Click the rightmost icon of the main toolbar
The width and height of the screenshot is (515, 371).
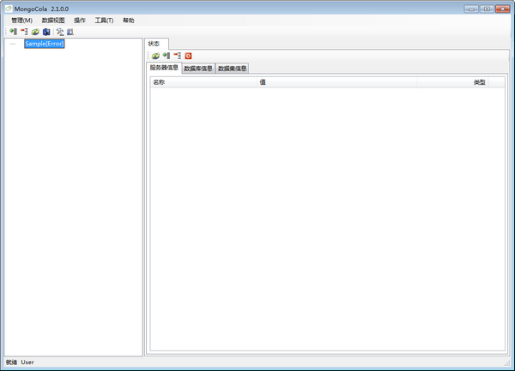click(x=70, y=32)
